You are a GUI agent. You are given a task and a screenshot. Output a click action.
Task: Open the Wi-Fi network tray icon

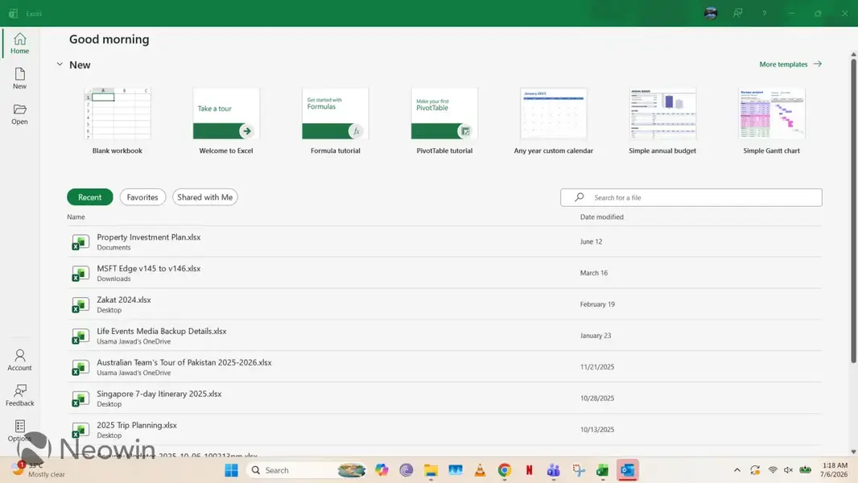point(773,470)
